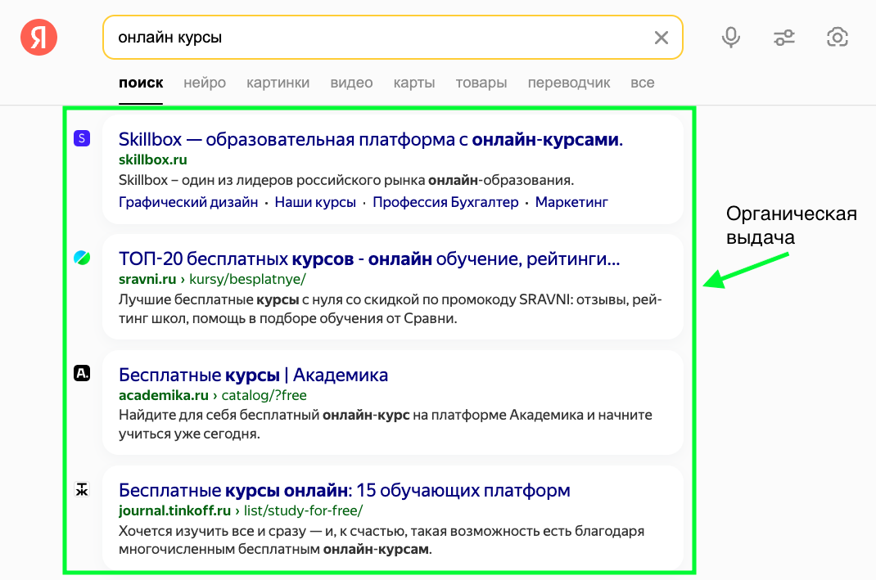Click the 'list/study-for-free/' path link
The height and width of the screenshot is (580, 876).
(304, 510)
